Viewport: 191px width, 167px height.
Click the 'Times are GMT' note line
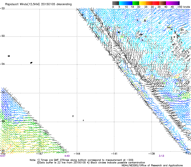82,160
